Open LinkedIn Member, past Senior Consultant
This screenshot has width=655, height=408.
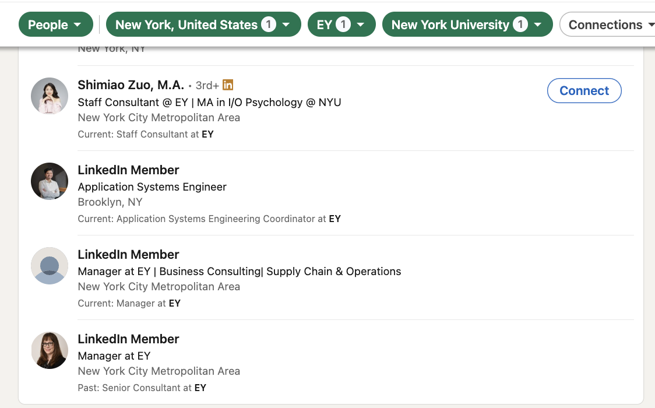(x=128, y=339)
